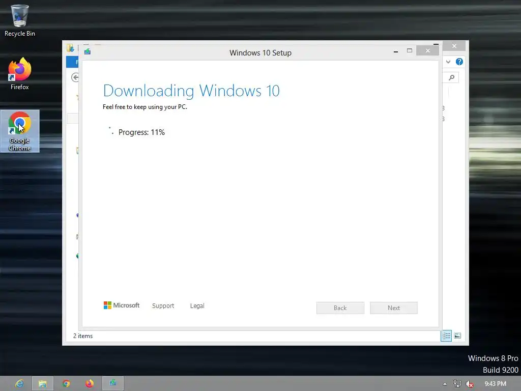Minimize the Windows 10 Setup window
521x391 pixels.
click(396, 51)
